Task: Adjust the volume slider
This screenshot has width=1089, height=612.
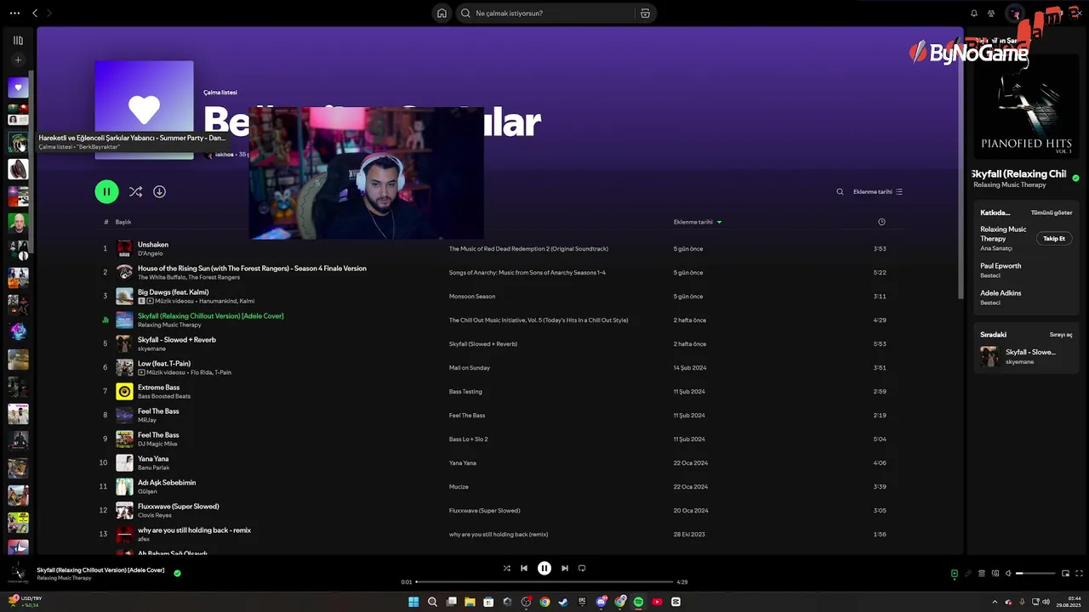Action: [1035, 573]
